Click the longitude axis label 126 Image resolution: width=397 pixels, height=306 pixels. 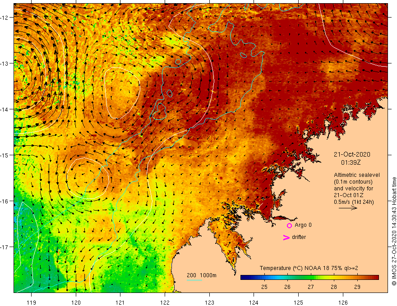(343, 302)
